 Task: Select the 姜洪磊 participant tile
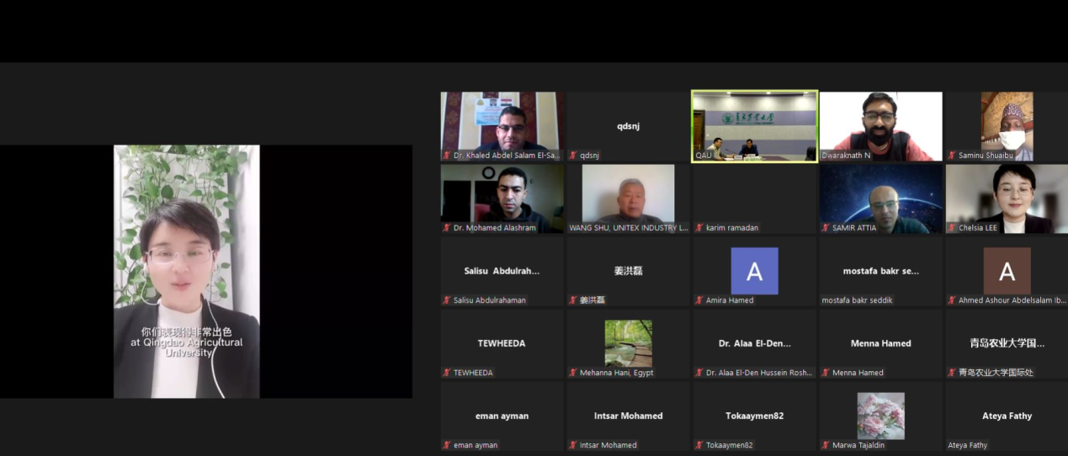pyautogui.click(x=628, y=271)
